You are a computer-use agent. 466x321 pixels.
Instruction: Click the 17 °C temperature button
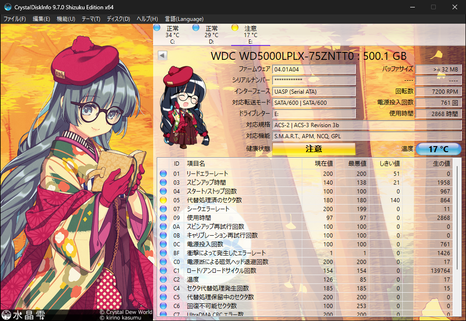click(438, 149)
